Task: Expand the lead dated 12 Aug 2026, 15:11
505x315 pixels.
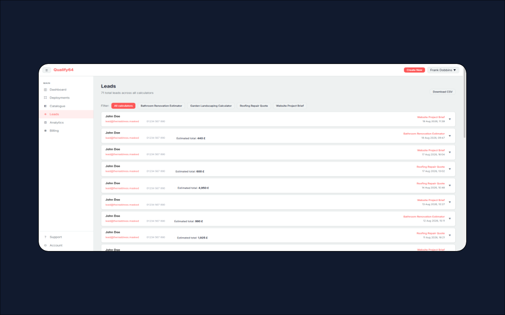Action: click(450, 219)
